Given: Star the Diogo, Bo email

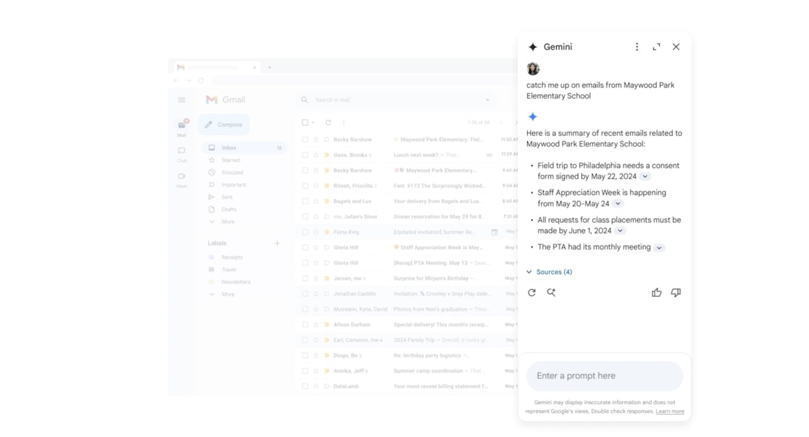Looking at the screenshot, I should point(316,356).
